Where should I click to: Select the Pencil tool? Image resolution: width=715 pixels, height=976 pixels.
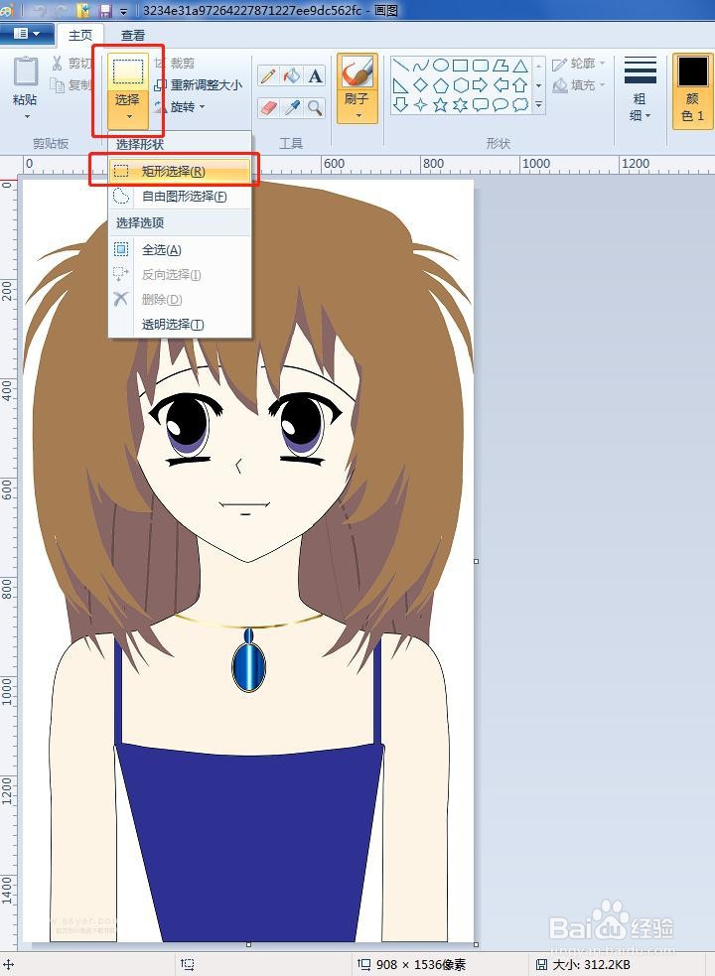pos(268,75)
